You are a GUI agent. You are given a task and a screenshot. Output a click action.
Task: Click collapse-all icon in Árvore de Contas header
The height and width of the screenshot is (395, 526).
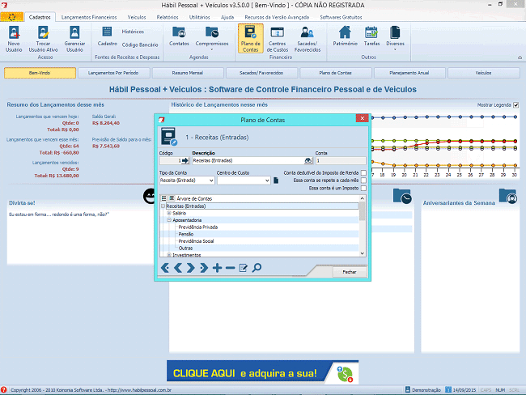click(x=172, y=198)
